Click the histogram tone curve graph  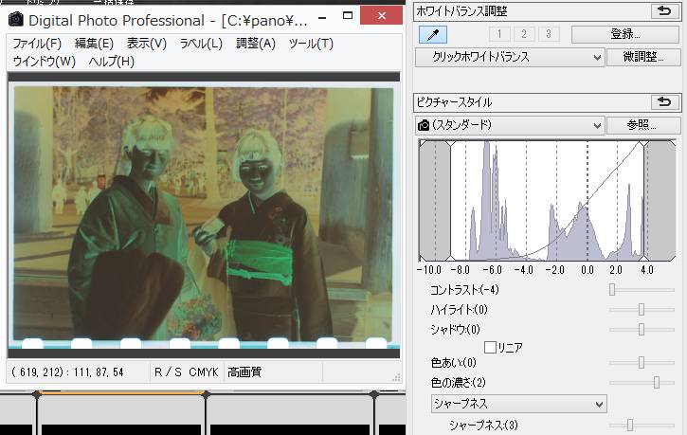[548, 201]
